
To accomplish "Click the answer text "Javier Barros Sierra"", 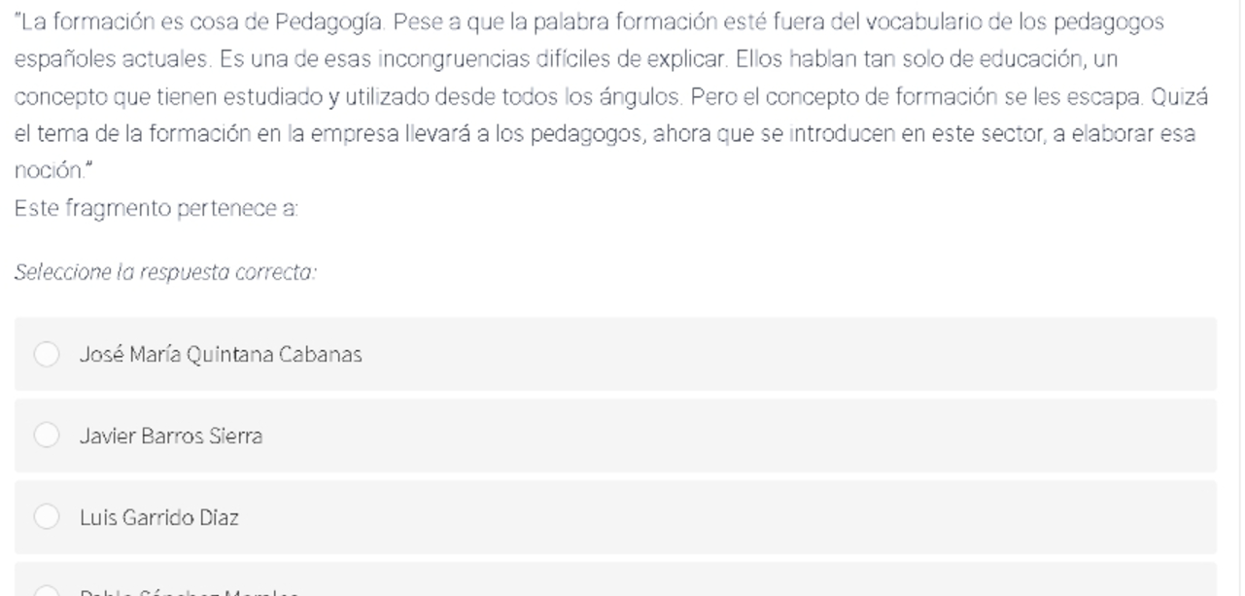I will point(171,437).
